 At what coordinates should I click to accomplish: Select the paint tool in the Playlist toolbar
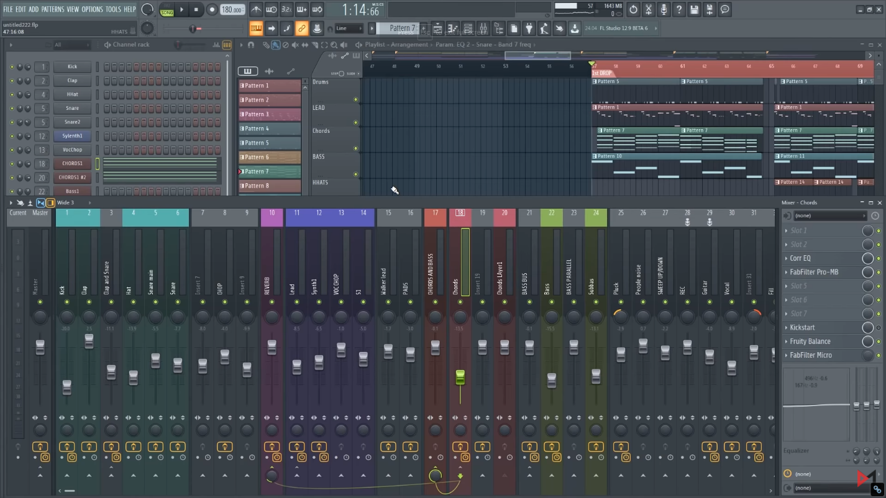(x=275, y=45)
